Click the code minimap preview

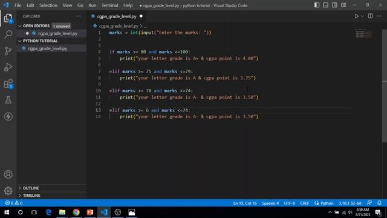[x=363, y=33]
